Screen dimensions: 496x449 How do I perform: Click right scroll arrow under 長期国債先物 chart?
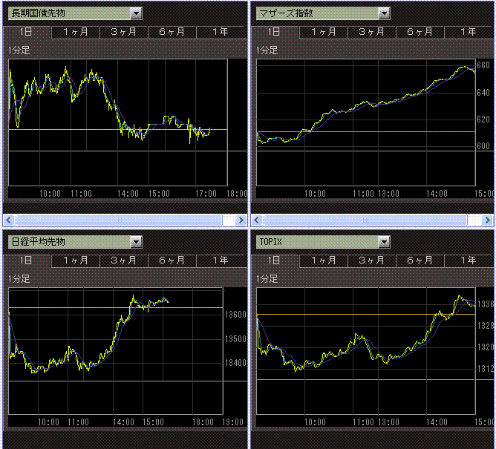pyautogui.click(x=239, y=220)
